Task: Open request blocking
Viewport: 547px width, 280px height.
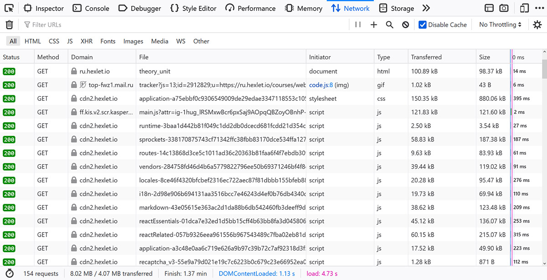Action: pyautogui.click(x=406, y=25)
